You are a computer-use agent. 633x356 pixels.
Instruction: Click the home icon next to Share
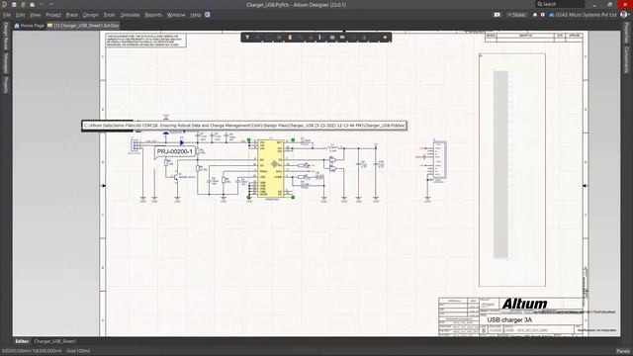click(535, 15)
